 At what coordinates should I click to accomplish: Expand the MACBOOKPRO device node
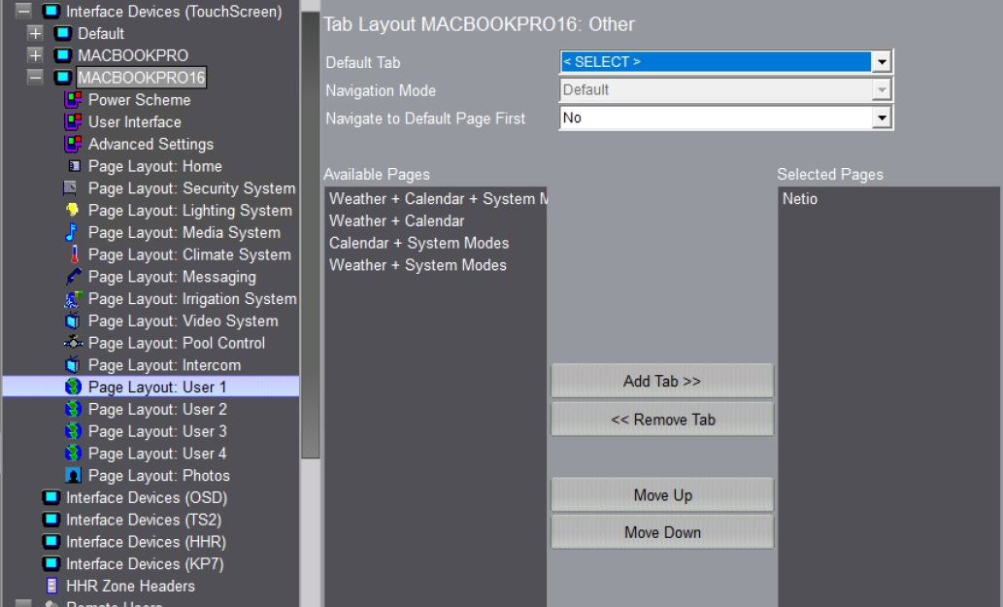pos(35,55)
